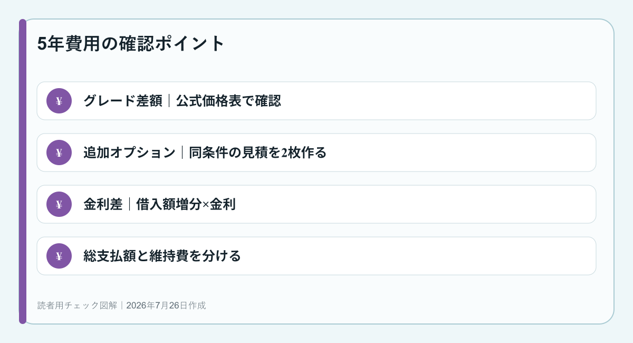Click the 追加オプション label
Viewport: 633px width, 343px height.
tap(129, 153)
